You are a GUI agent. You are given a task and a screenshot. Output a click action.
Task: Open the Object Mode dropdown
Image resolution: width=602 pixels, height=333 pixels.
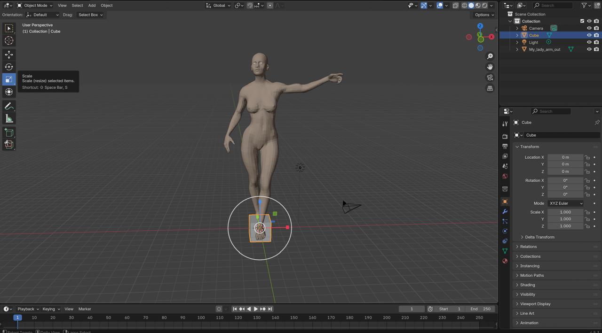click(x=35, y=6)
